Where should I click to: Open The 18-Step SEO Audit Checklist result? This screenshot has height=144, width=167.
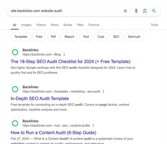[x=70, y=62]
